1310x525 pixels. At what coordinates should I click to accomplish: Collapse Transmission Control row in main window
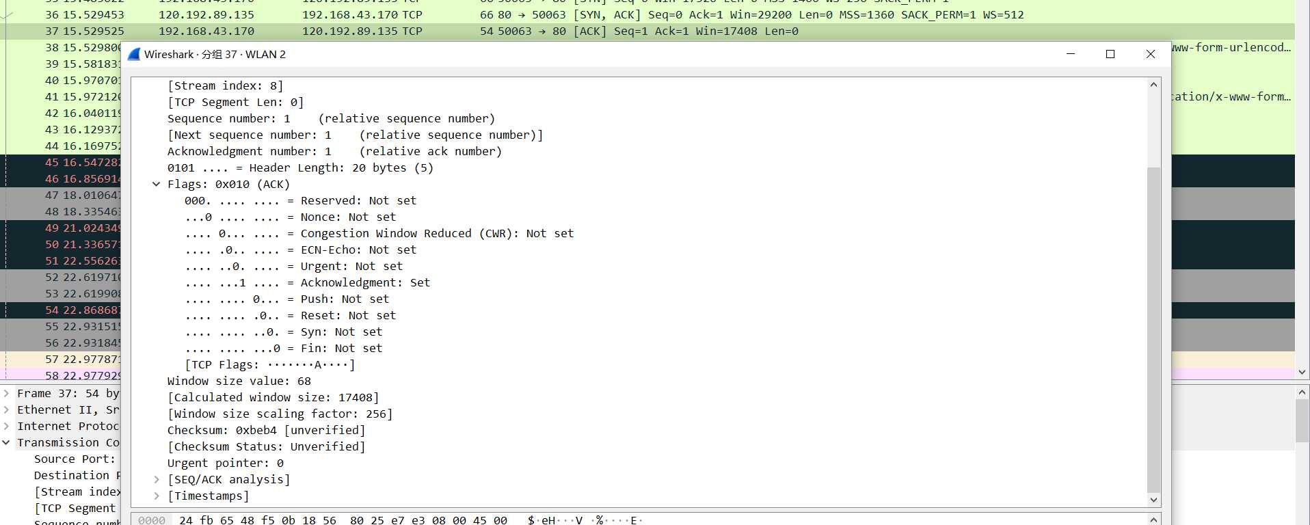(6, 442)
